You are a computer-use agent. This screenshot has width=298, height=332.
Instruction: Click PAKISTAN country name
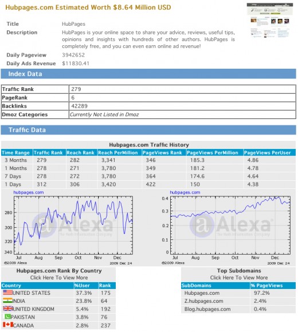[23, 317]
